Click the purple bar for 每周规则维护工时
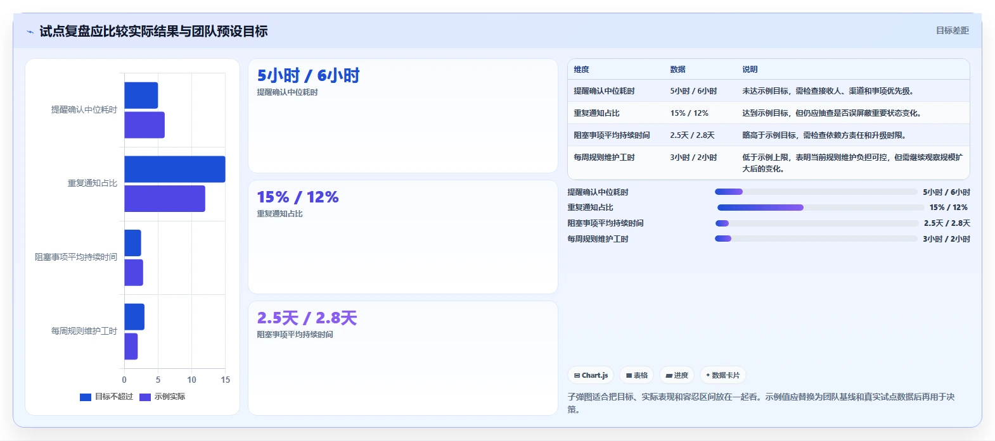The height and width of the screenshot is (441, 995). point(131,346)
